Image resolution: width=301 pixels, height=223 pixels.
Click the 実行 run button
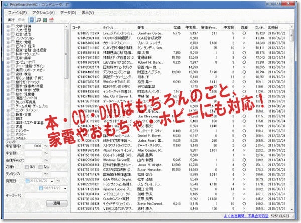pos(11,20)
